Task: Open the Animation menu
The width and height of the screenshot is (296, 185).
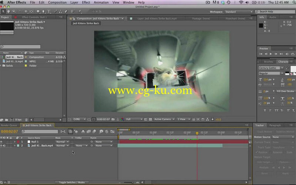Action: (x=101, y=3)
